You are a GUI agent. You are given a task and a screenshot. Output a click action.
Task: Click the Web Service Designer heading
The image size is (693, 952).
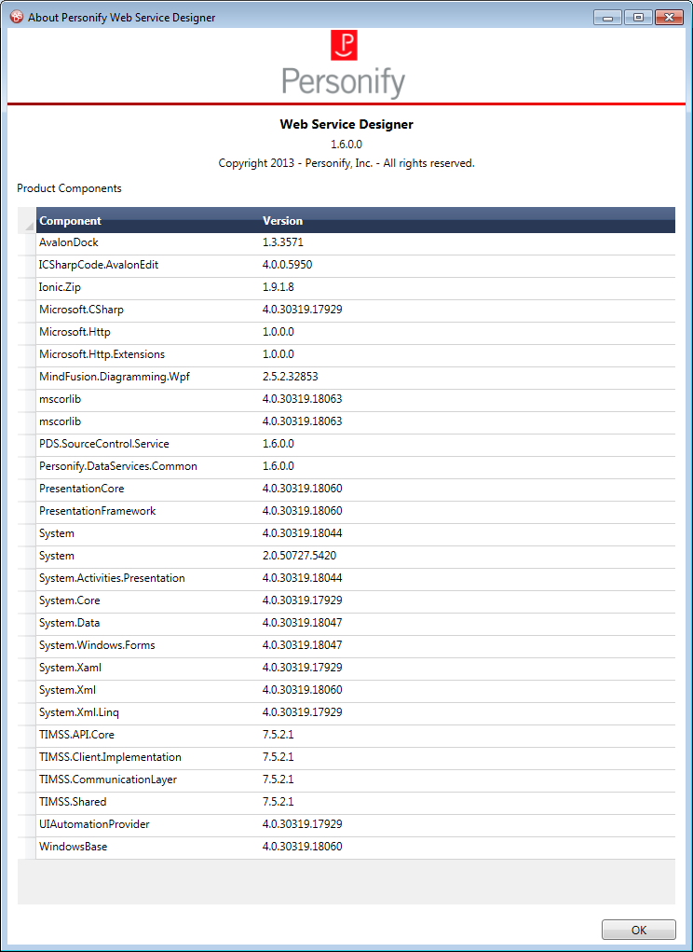pos(346,124)
